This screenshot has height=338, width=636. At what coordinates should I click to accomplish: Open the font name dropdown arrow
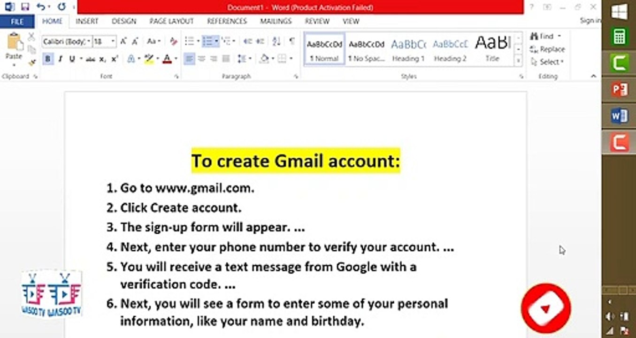(x=89, y=41)
